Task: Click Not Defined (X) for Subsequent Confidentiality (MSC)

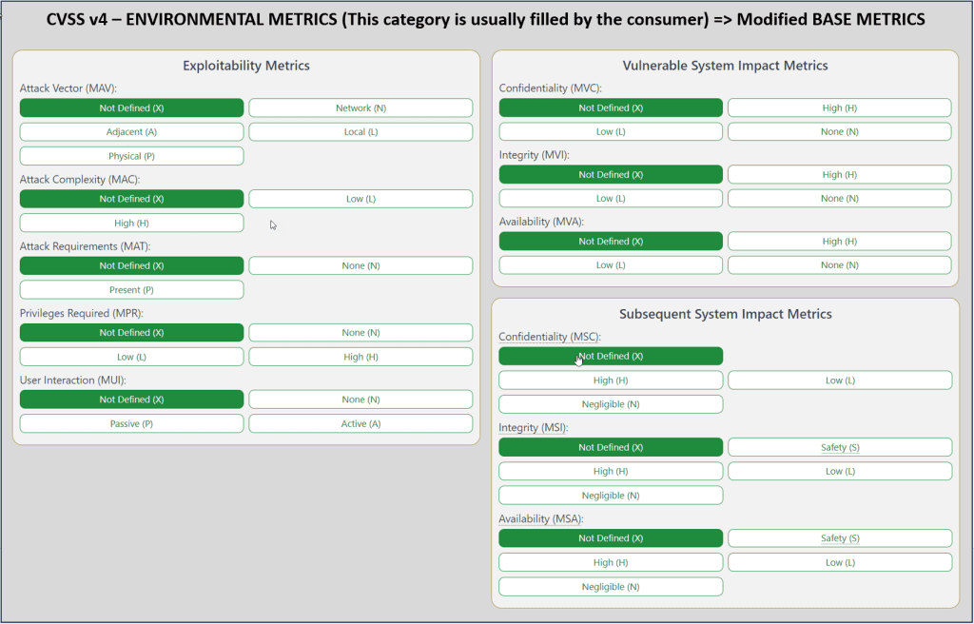Action: tap(611, 356)
